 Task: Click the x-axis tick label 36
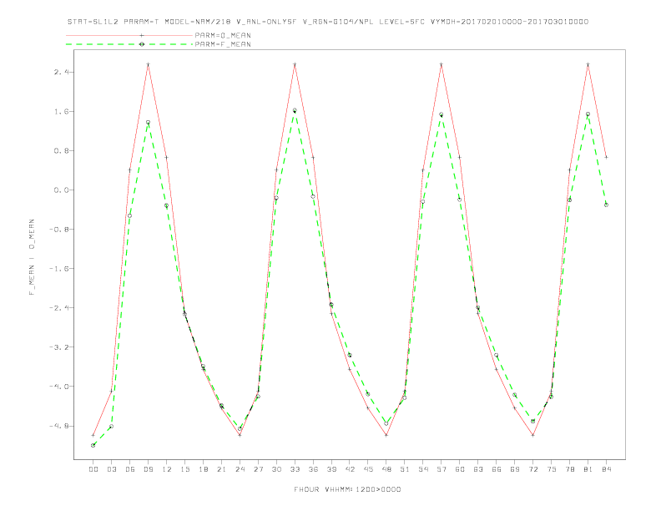pyautogui.click(x=313, y=469)
